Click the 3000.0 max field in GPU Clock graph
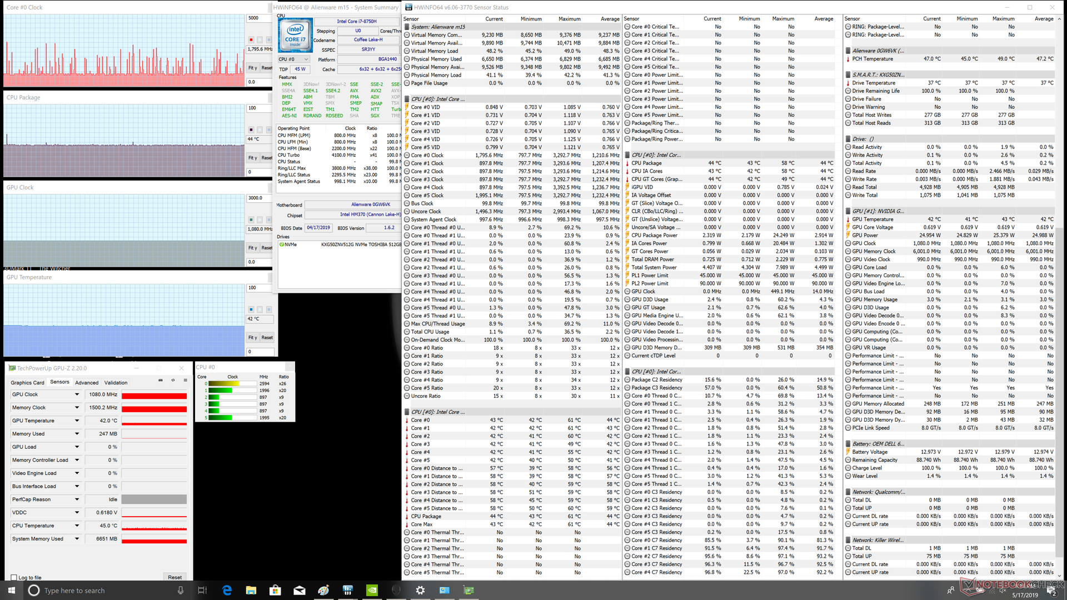The width and height of the screenshot is (1067, 600). point(260,198)
